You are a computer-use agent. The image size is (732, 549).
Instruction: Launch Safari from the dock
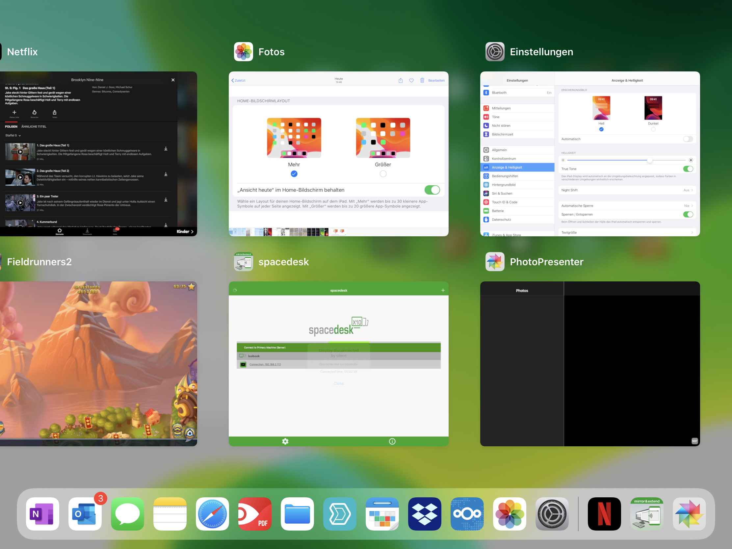point(212,513)
